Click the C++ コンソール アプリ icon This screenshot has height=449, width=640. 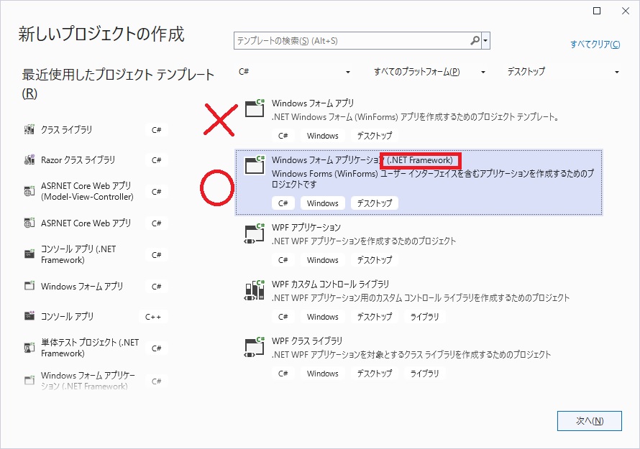pos(29,315)
